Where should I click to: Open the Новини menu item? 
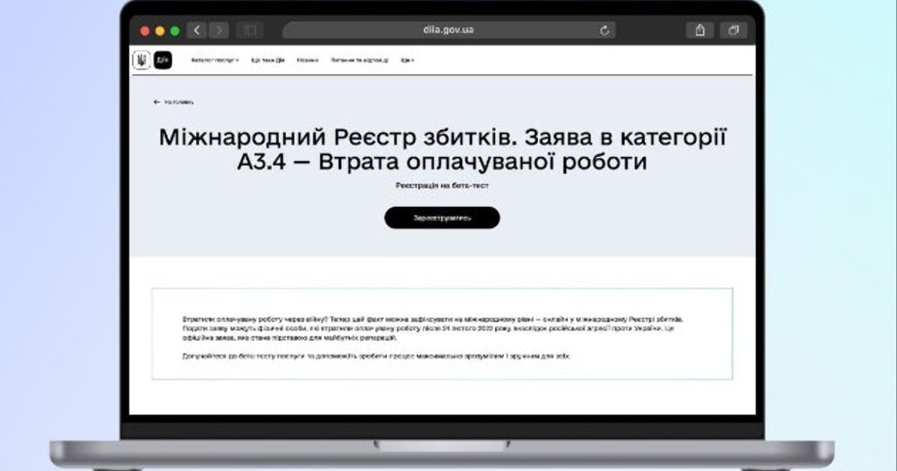[x=307, y=61]
